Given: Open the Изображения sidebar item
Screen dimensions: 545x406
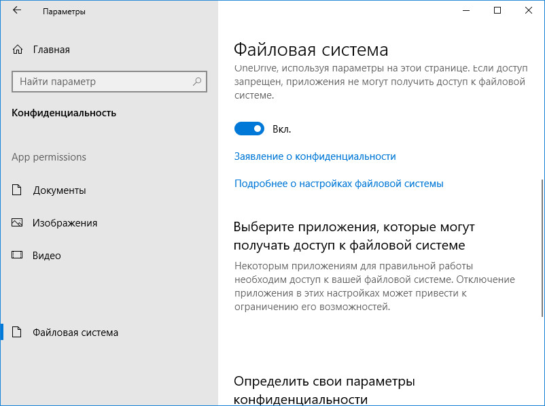Looking at the screenshot, I should [109, 222].
